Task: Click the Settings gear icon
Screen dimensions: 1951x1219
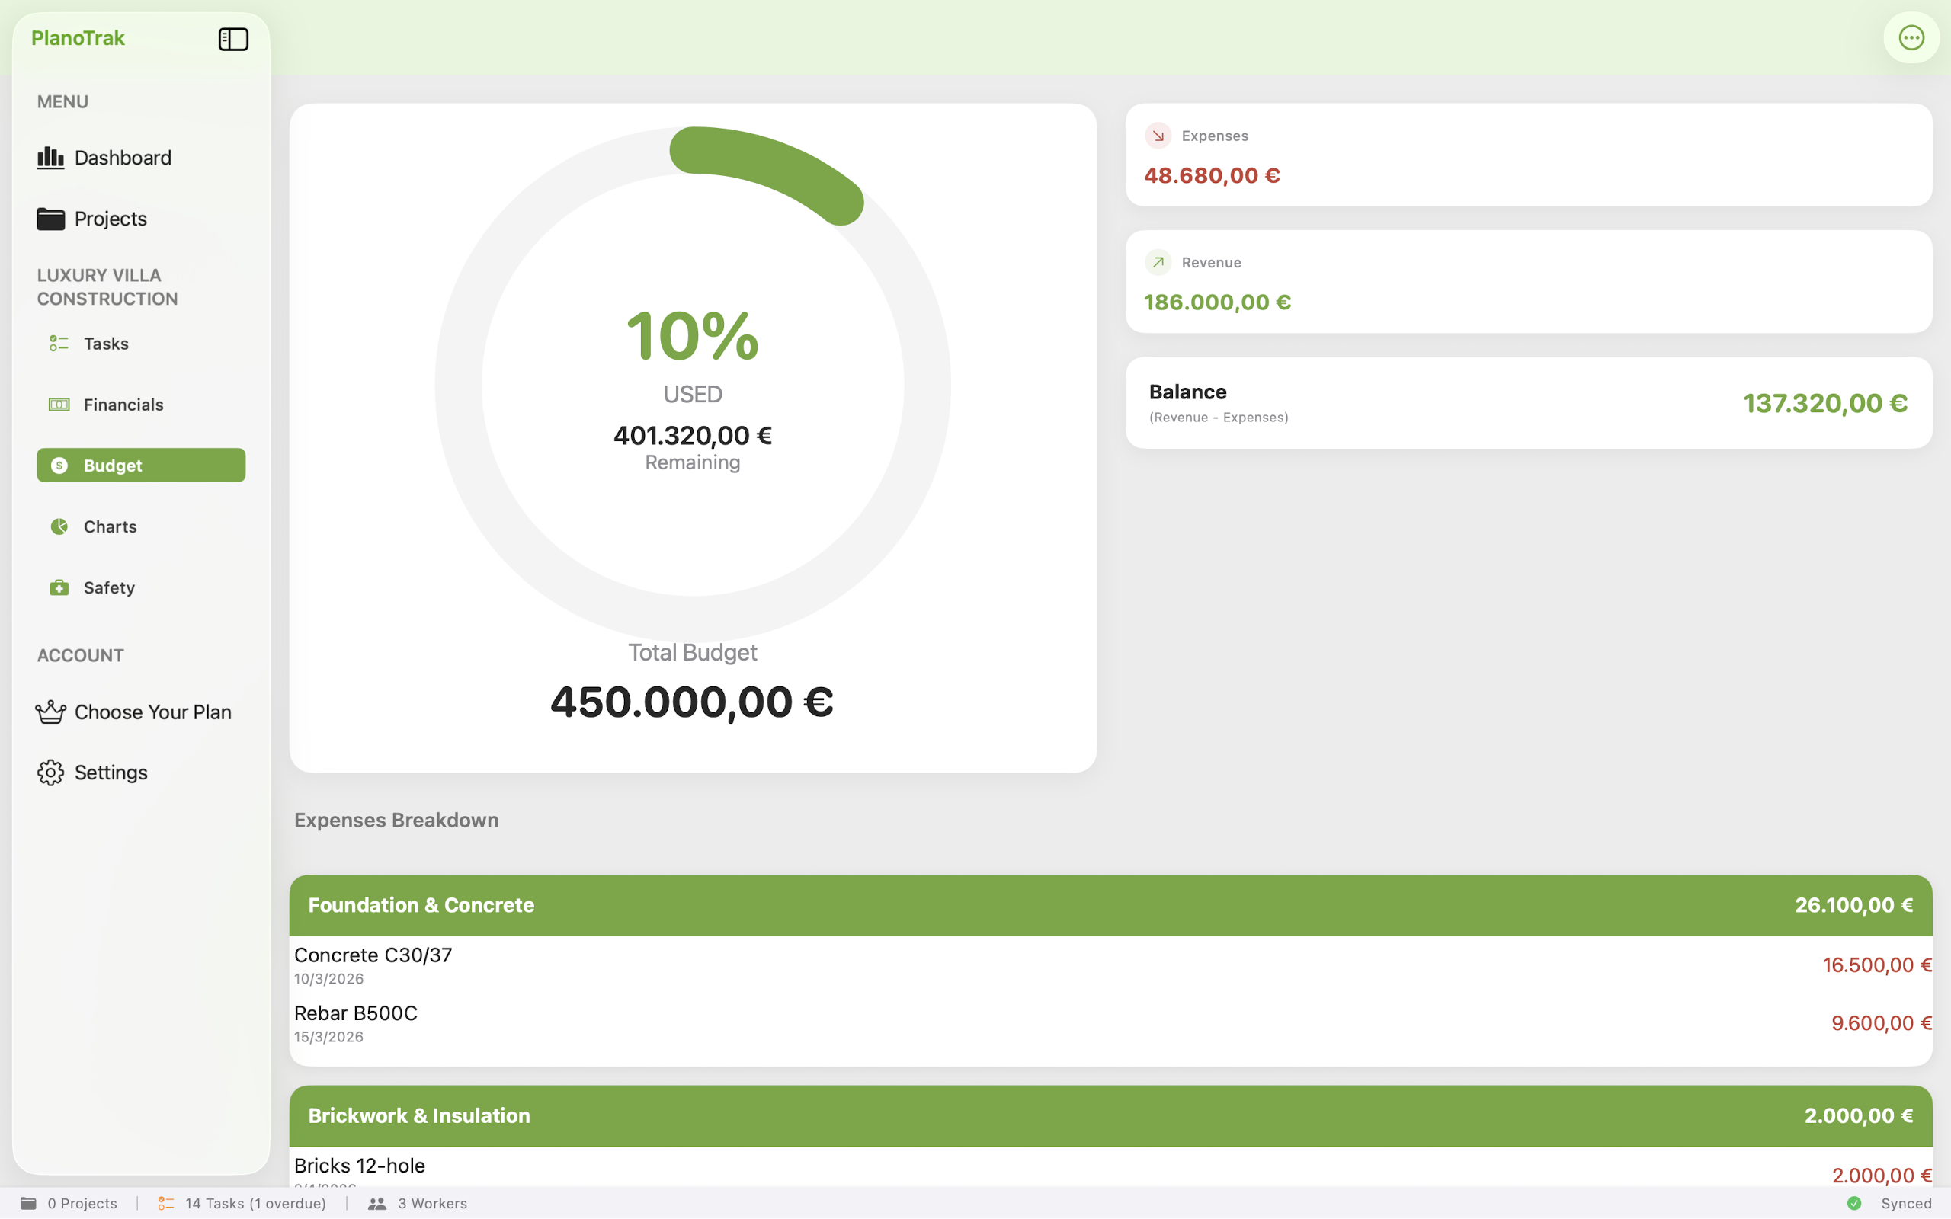Action: pyautogui.click(x=50, y=773)
